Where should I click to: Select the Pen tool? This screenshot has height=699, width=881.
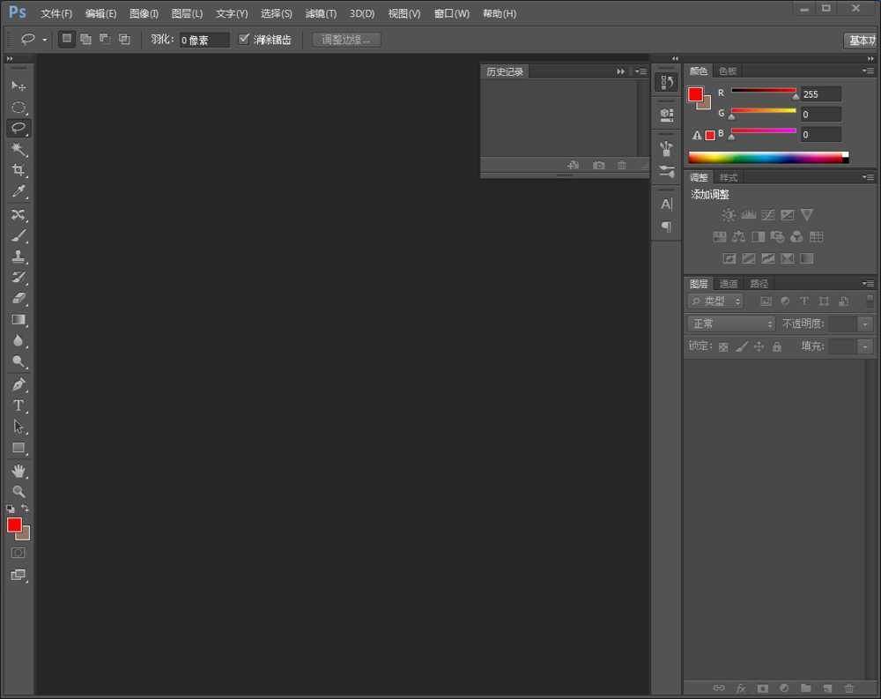(x=19, y=384)
